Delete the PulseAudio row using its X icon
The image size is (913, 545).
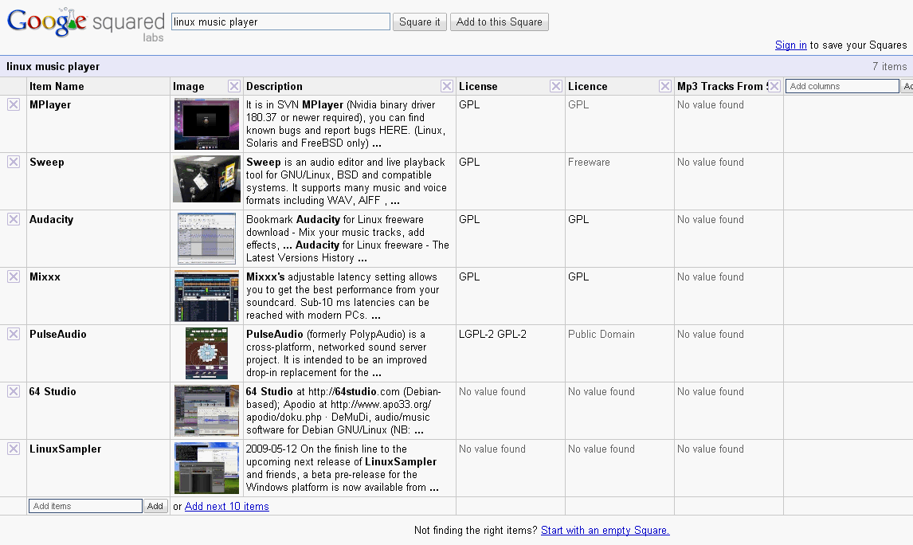point(14,334)
